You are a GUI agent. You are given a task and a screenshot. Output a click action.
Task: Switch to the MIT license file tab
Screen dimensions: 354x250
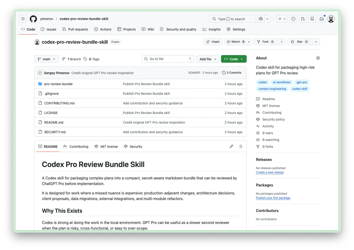(x=106, y=146)
